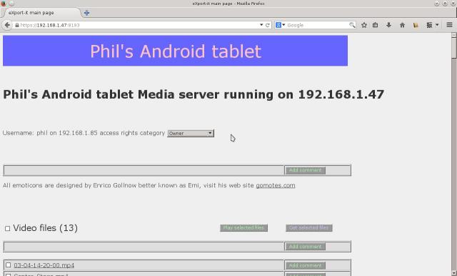Click the search magnifier icon

(x=352, y=25)
